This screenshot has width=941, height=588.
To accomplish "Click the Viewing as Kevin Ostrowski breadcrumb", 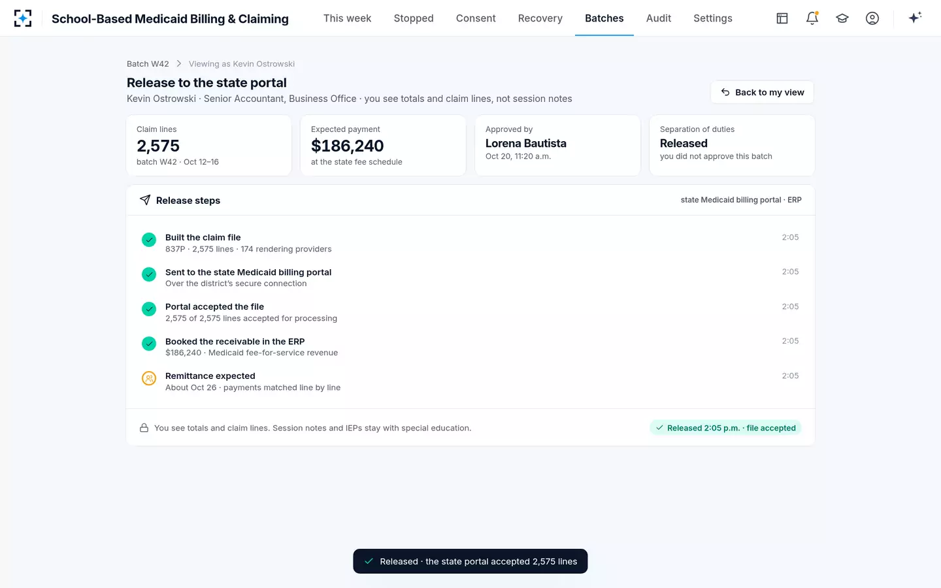I will point(242,63).
